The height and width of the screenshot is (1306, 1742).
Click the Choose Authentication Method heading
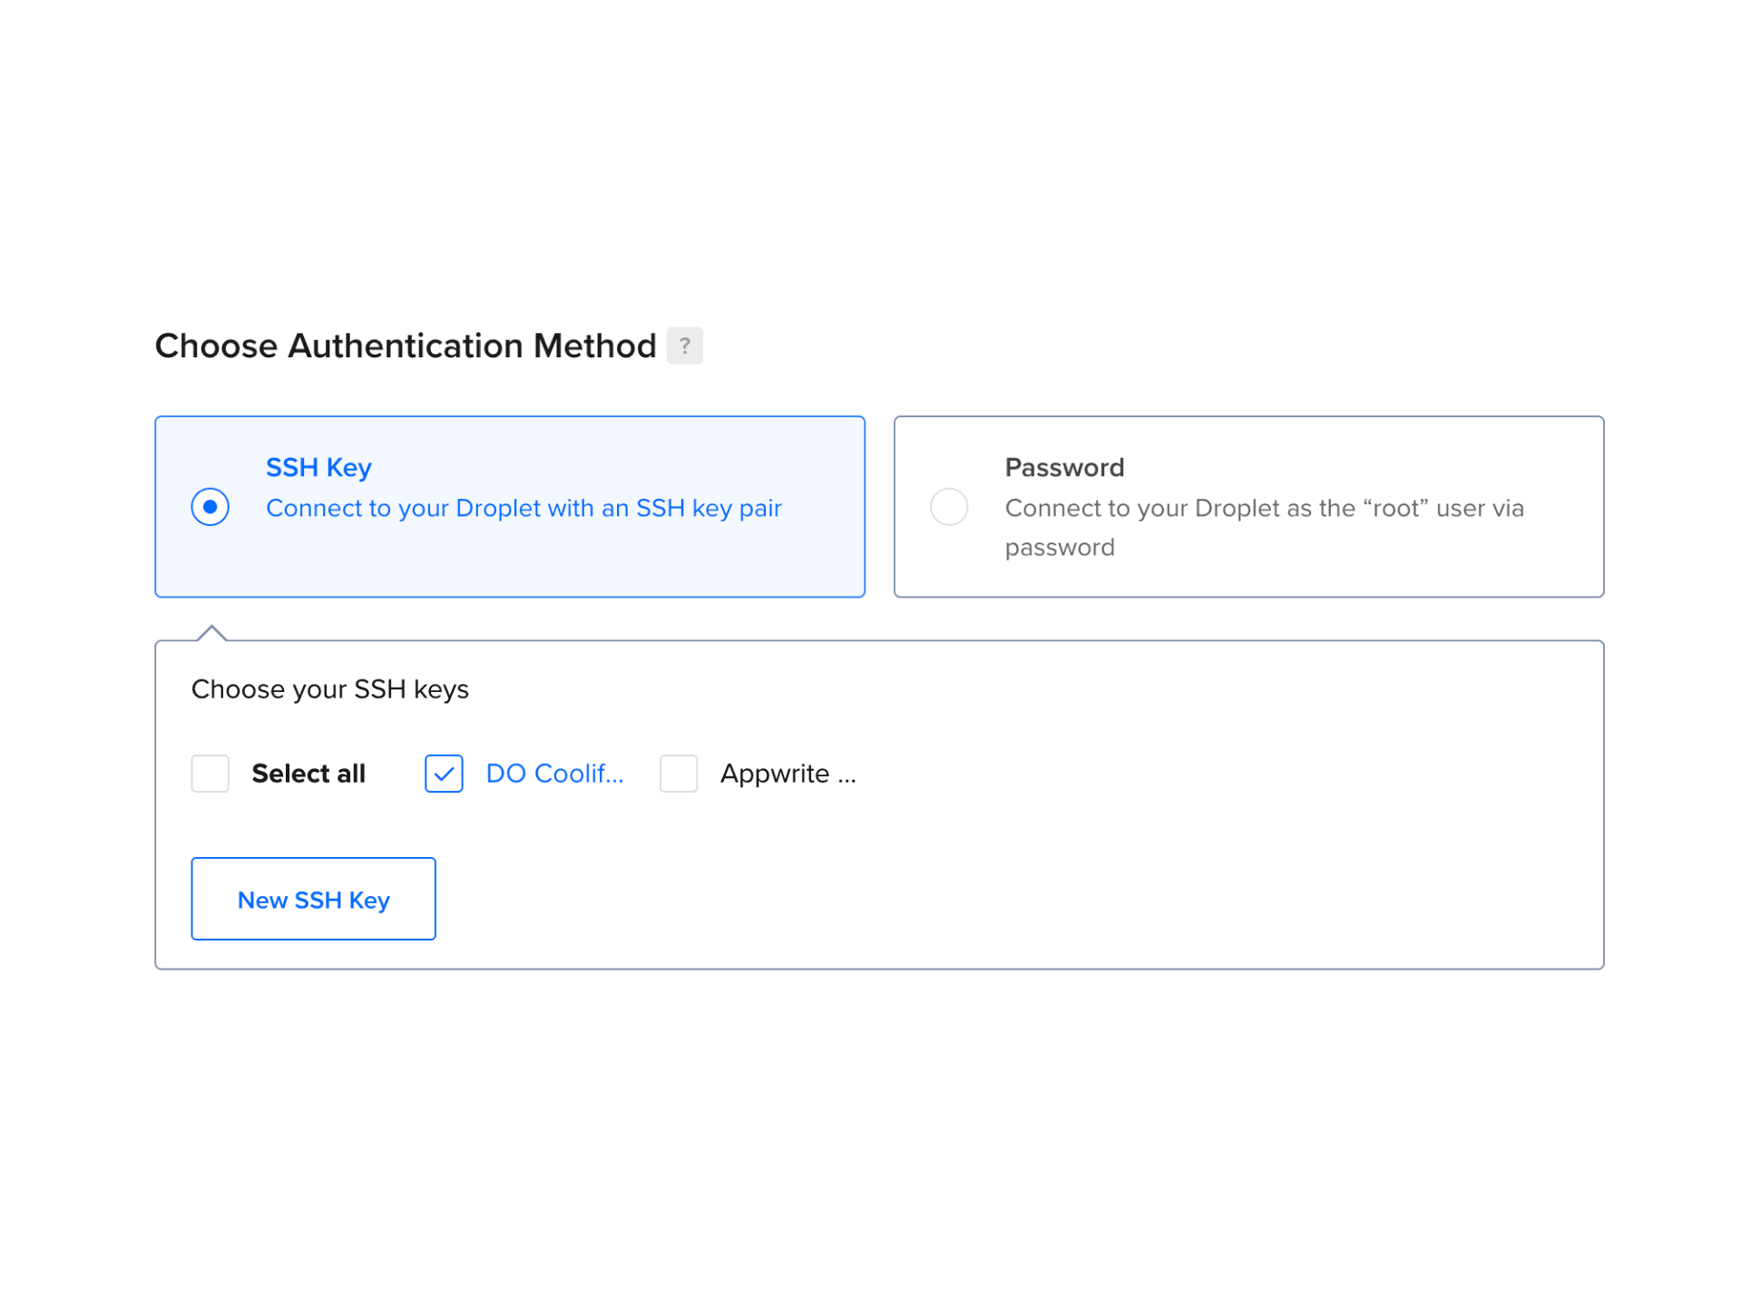coord(406,346)
